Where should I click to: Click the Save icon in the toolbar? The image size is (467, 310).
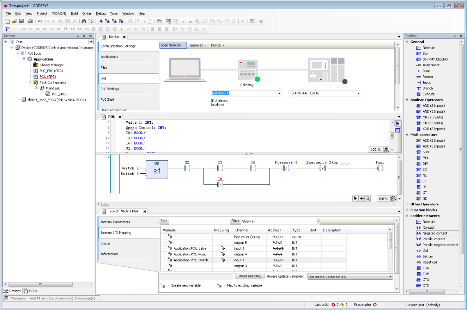[x=21, y=21]
